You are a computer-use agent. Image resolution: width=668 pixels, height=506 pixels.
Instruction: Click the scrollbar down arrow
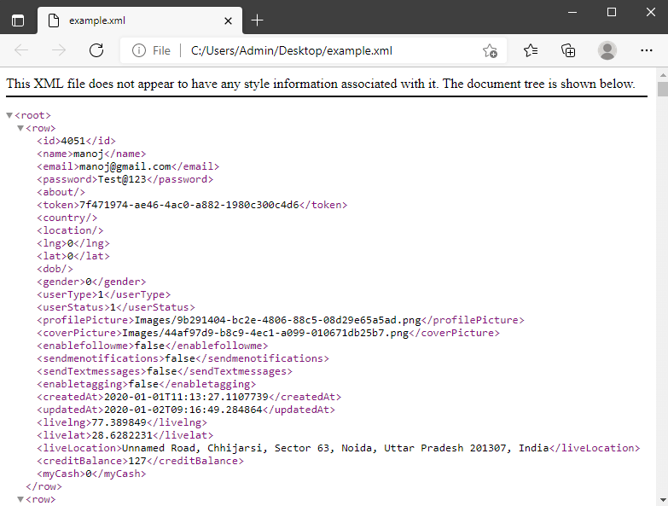point(663,500)
